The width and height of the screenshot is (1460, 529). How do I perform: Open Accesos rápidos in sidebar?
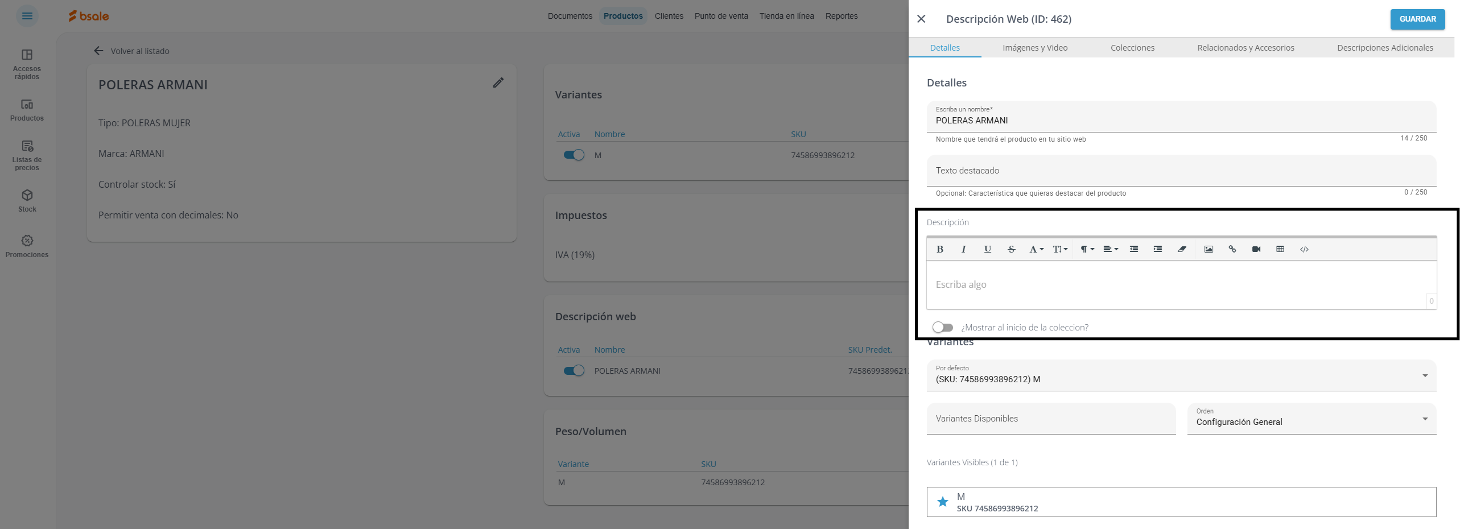coord(27,64)
